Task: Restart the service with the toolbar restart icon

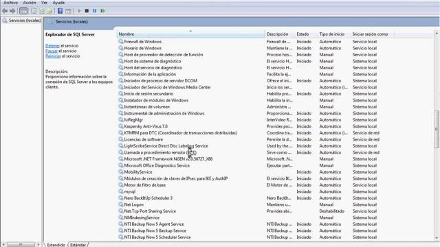Action: [x=102, y=11]
